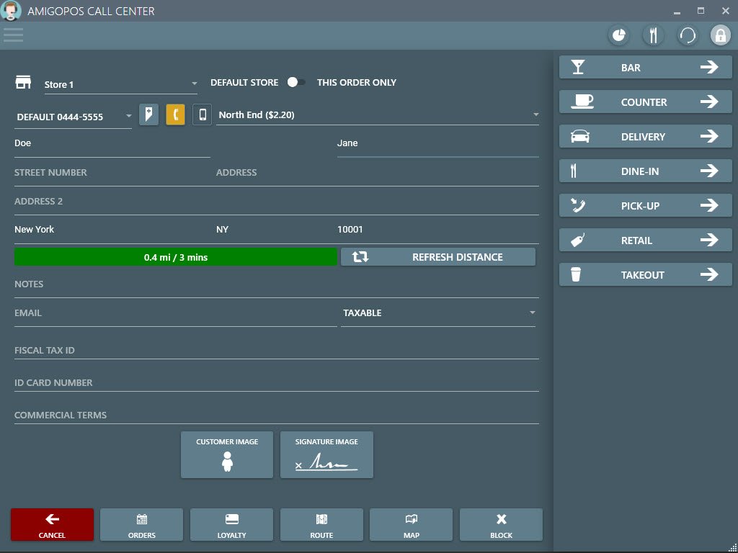Viewport: 738px width, 553px height.
Task: Click the fork and knife icon
Action: [x=653, y=35]
